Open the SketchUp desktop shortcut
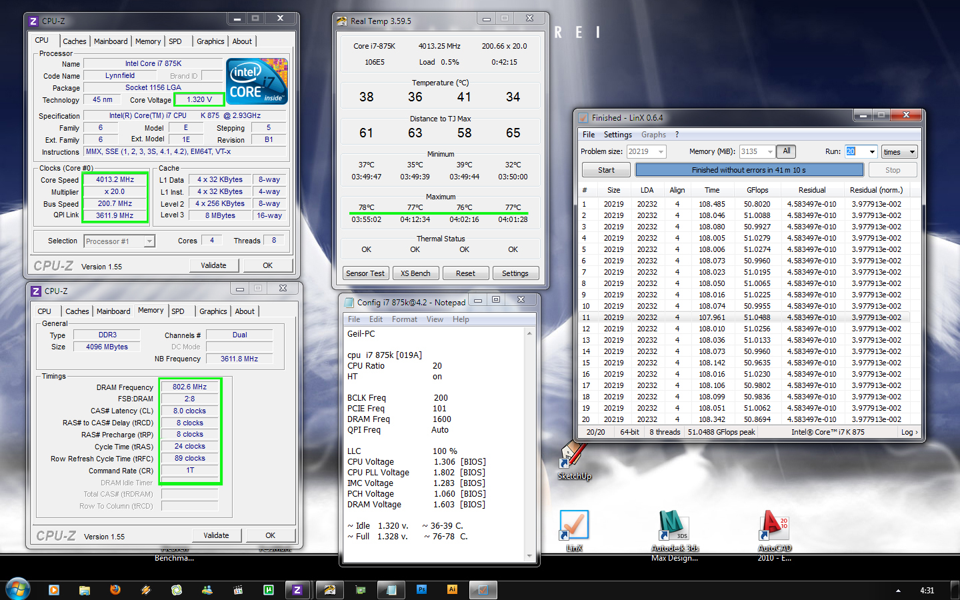 coord(573,457)
